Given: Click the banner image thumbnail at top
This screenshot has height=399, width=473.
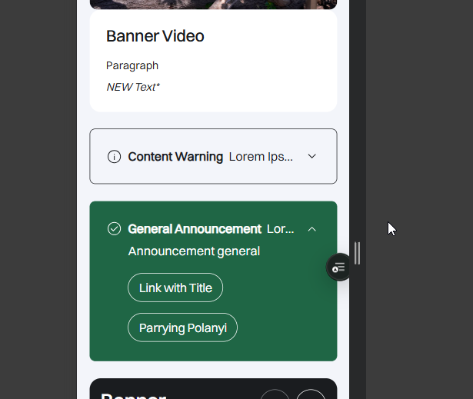Looking at the screenshot, I should point(213,4).
